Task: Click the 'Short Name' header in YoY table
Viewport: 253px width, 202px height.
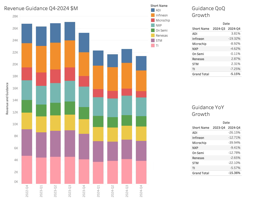Action: 201,128
